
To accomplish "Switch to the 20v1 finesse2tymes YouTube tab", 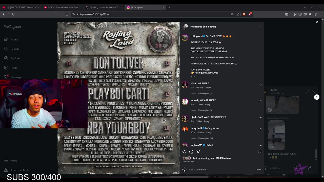I will coord(63,7).
